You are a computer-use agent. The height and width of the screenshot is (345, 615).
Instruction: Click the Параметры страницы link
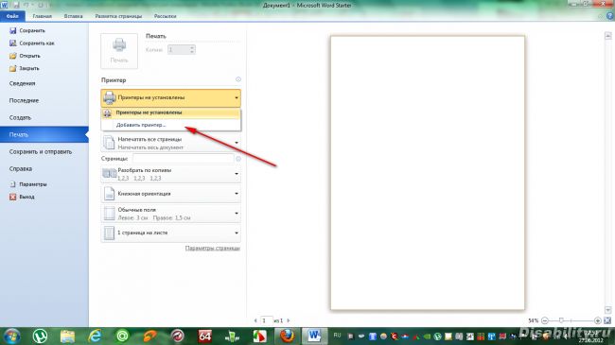(x=213, y=249)
